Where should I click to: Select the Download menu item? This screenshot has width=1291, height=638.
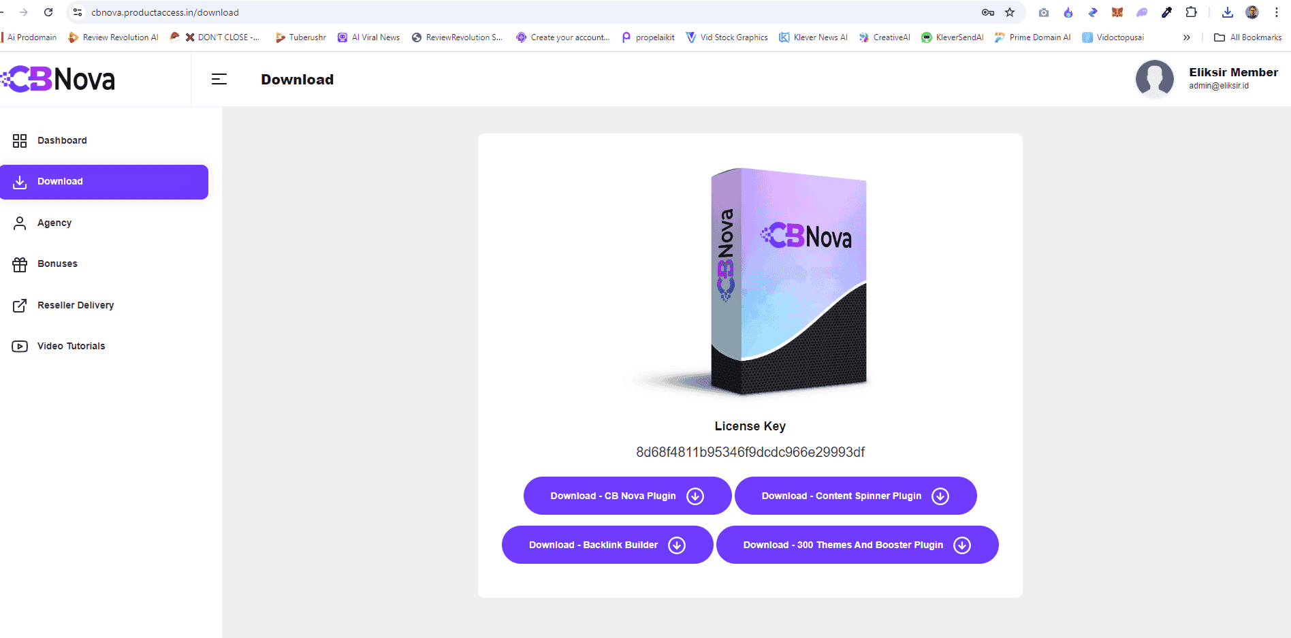tap(104, 182)
